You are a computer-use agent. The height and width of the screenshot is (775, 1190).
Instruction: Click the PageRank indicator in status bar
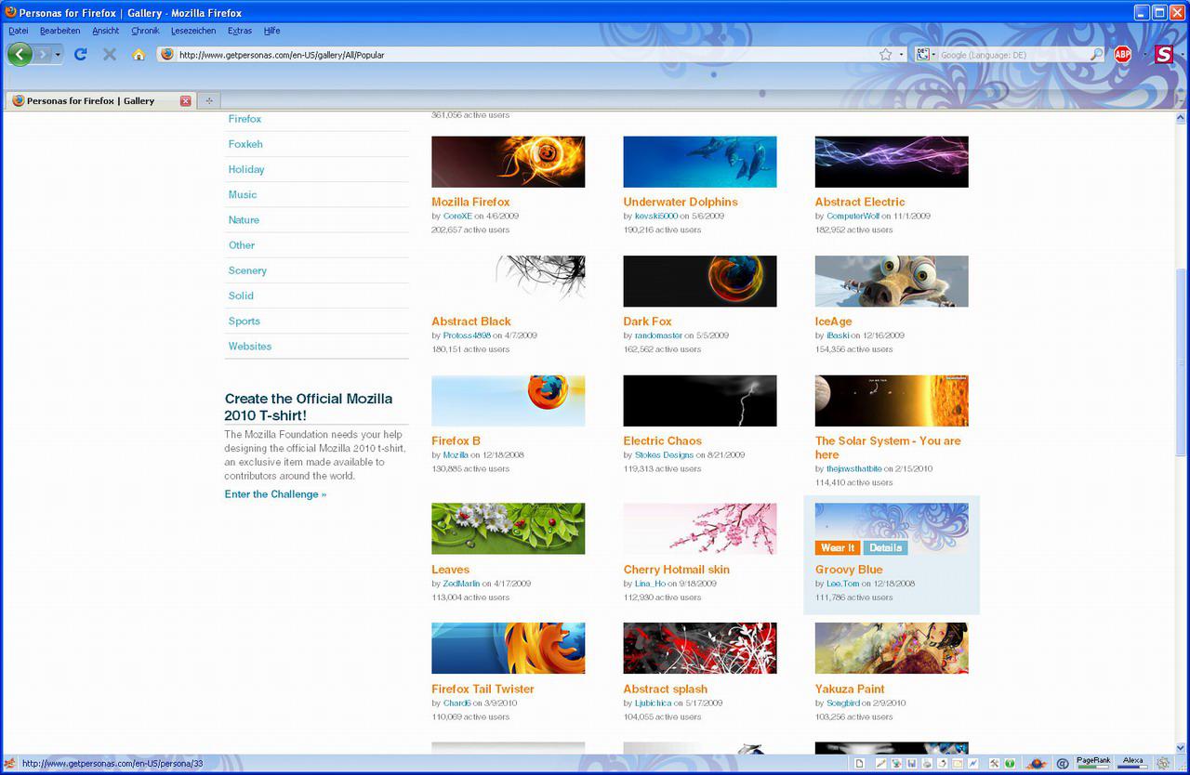(1093, 763)
